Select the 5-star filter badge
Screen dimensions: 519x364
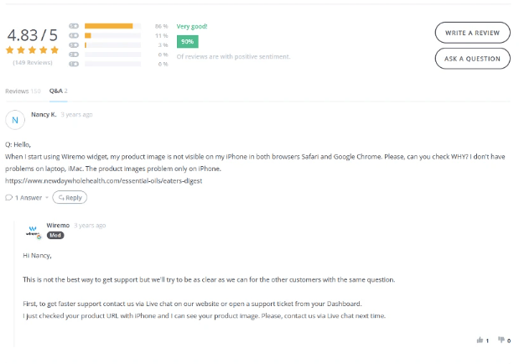point(74,26)
